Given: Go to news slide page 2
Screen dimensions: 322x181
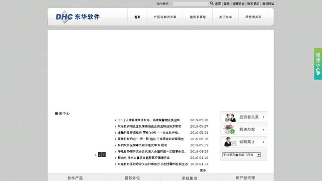Looking at the screenshot, I should tap(100, 154).
